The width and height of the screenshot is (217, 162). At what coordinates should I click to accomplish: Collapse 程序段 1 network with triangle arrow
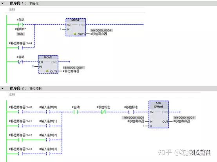[2, 3]
